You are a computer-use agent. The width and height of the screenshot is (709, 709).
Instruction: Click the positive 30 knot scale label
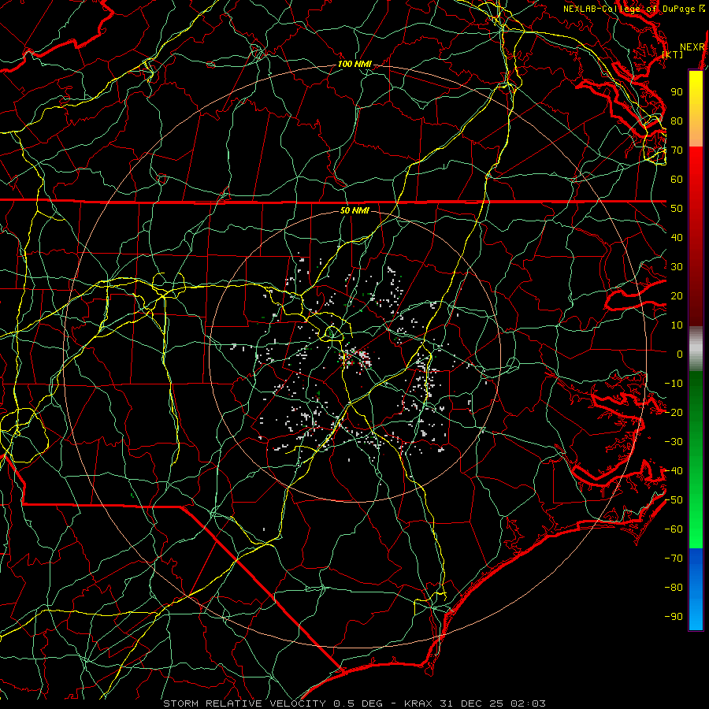(677, 267)
